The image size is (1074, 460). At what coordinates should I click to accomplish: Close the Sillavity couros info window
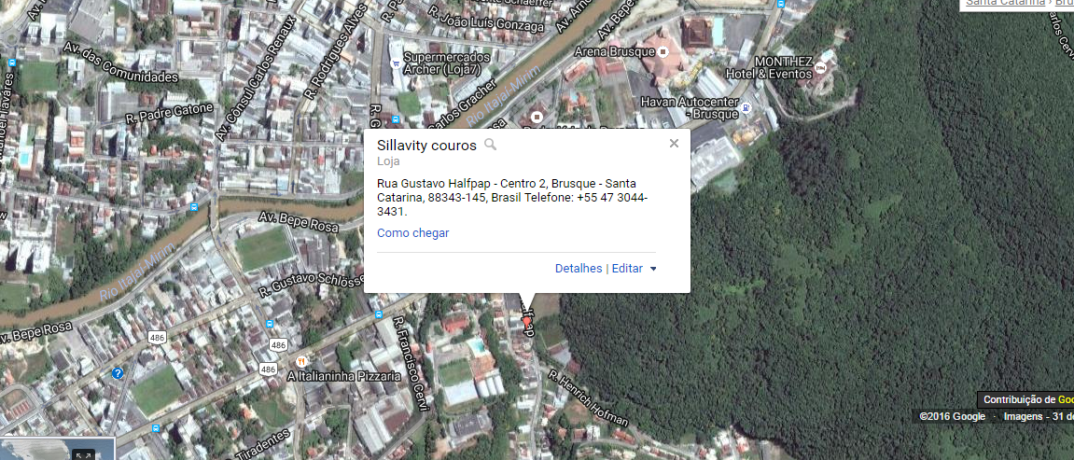674,143
